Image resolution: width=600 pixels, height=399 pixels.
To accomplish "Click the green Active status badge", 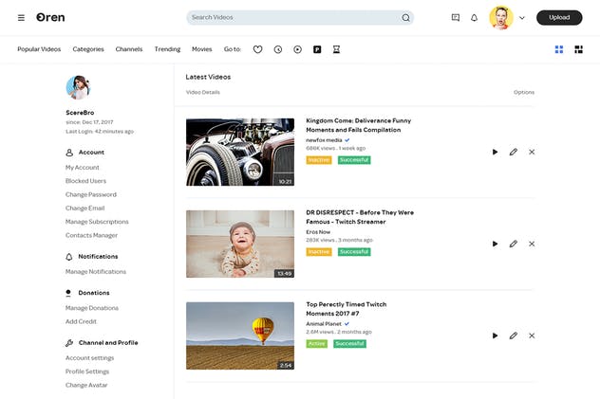I will click(317, 344).
